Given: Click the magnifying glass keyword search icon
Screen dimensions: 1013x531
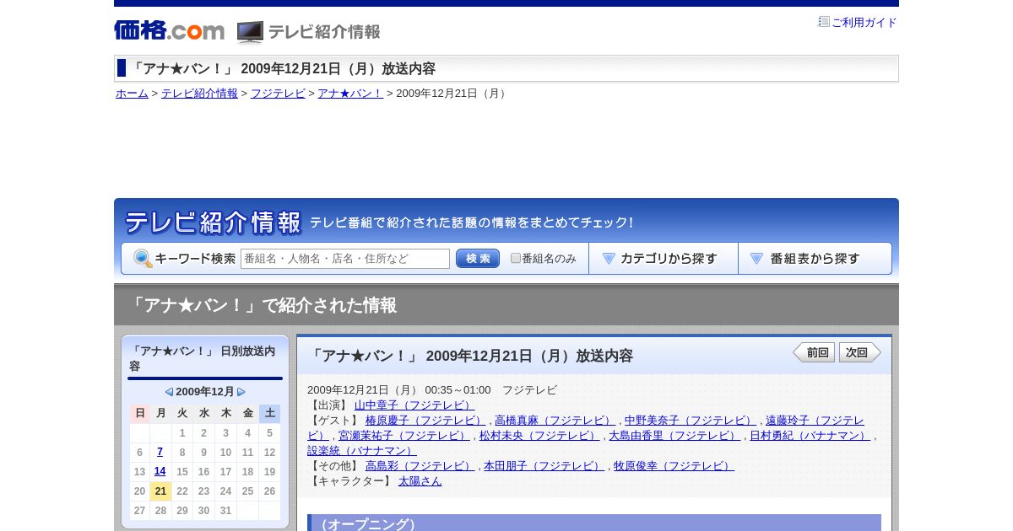Looking at the screenshot, I should pos(143,259).
